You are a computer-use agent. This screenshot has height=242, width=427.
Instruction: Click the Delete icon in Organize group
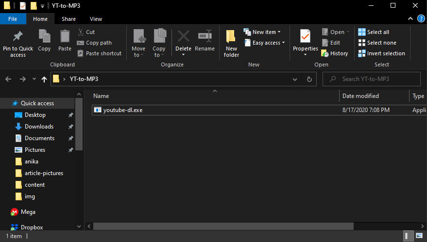183,37
